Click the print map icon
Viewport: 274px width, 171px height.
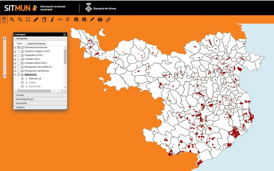[x=100, y=19]
